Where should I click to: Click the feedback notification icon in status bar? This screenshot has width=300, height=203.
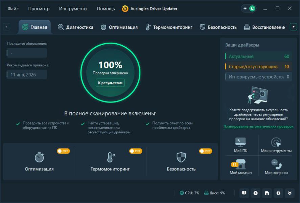[x=244, y=193]
